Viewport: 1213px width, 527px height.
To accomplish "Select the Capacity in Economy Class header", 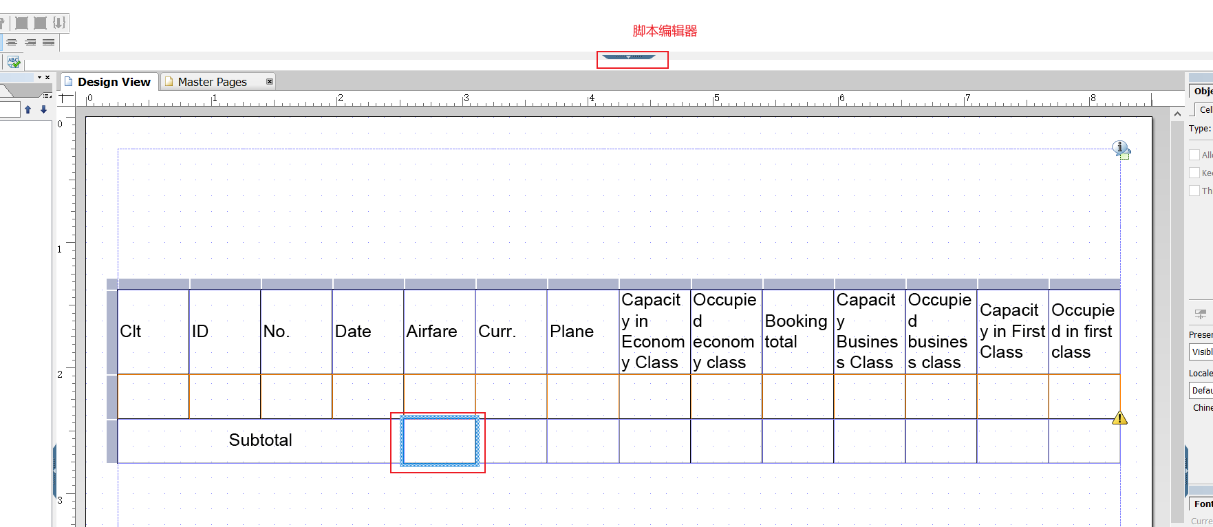I will 655,332.
